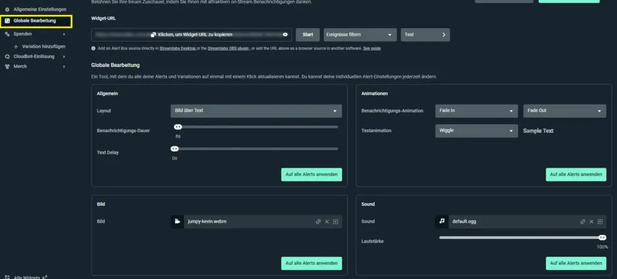Select Merch in sidebar
This screenshot has width=617, height=279.
coord(20,66)
